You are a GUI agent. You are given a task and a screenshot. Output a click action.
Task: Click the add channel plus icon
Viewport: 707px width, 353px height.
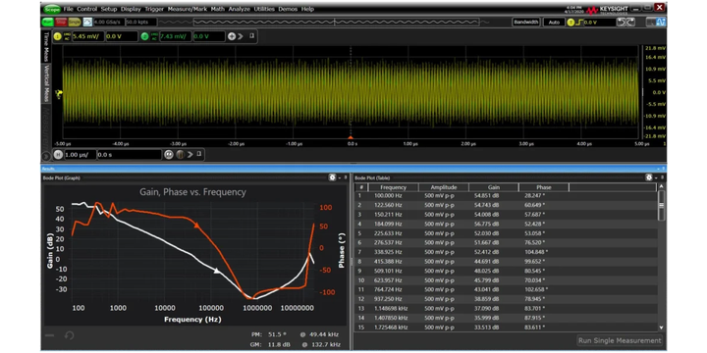232,36
